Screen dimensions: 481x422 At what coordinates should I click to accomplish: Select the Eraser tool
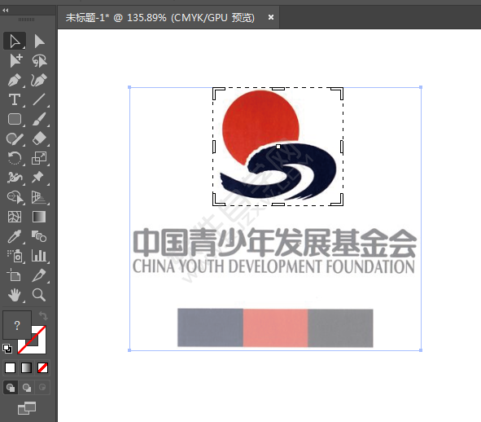point(39,138)
